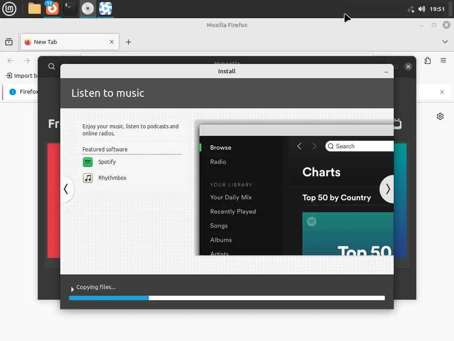Dismiss the Firefox info notification bar

point(442,92)
